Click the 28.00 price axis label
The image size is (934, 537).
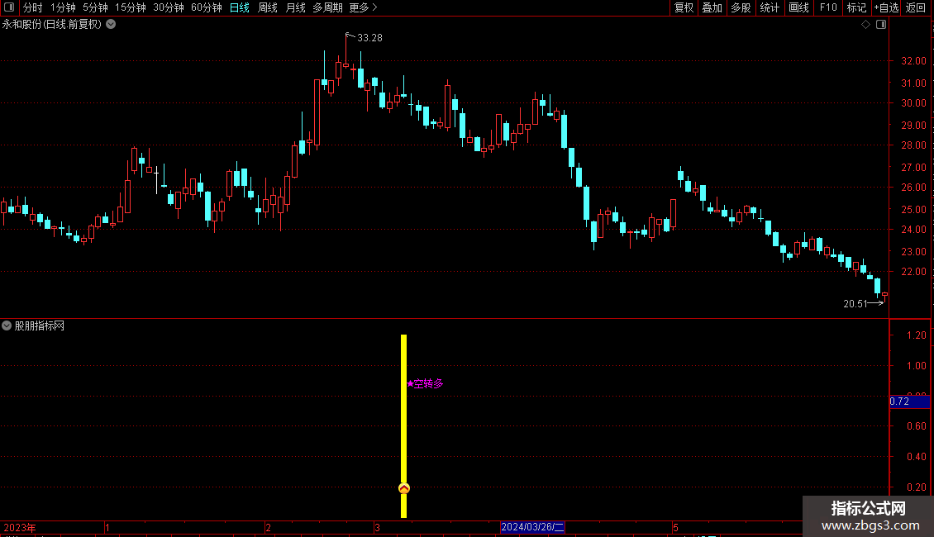click(913, 145)
